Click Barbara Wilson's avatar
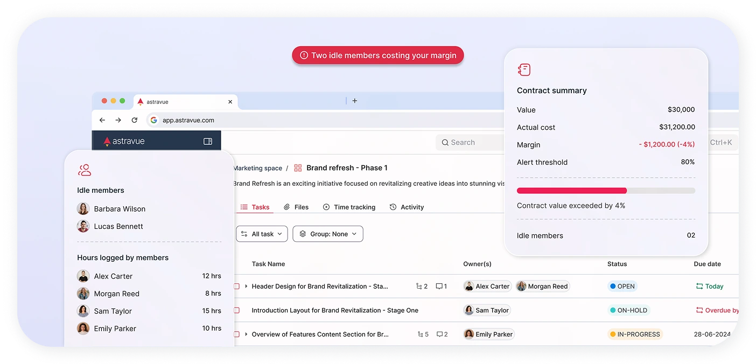 tap(83, 209)
